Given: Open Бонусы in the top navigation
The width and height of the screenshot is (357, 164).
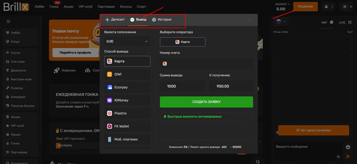Looking at the screenshot, I should (x=126, y=7).
